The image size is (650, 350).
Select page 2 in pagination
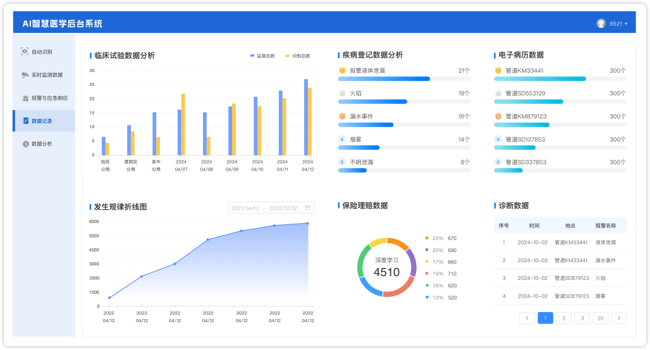coord(564,318)
